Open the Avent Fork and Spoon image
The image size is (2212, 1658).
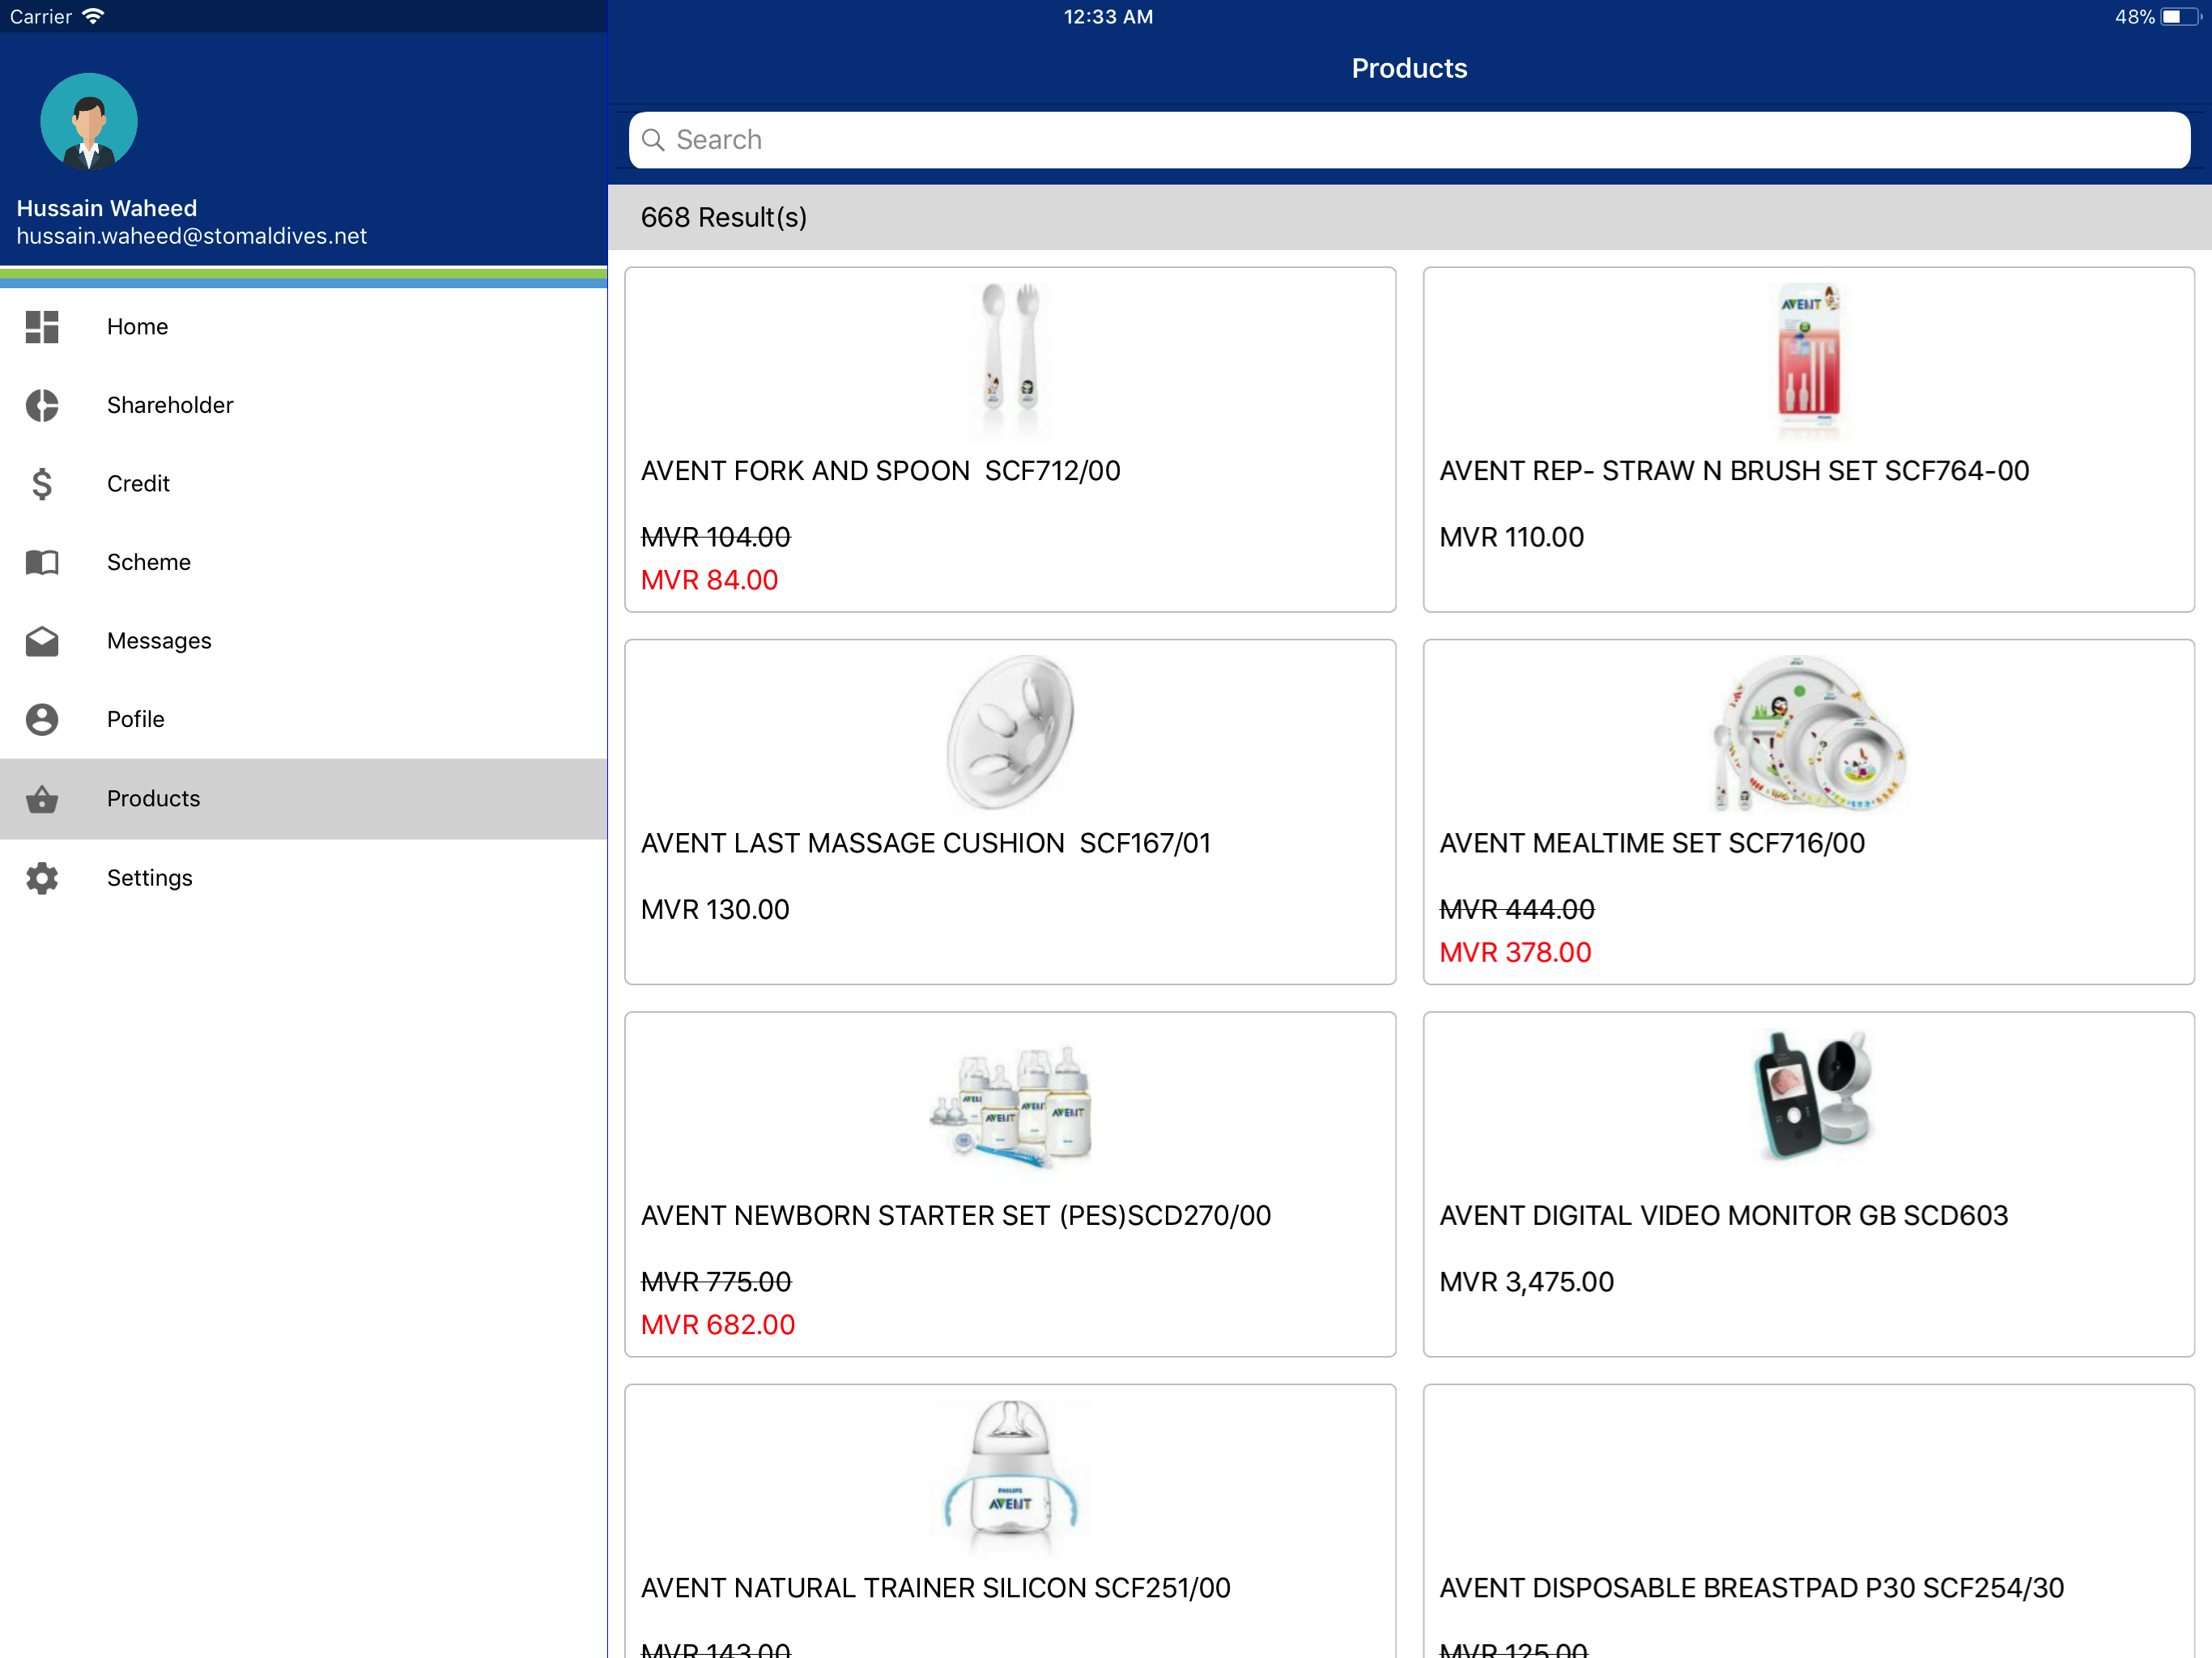pos(1010,360)
